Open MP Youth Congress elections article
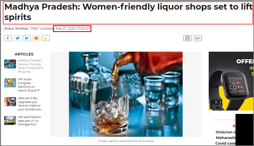254x146 pixels. click(x=29, y=85)
